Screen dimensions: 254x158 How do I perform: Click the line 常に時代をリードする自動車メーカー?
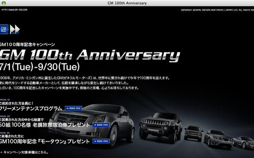tap(64, 83)
